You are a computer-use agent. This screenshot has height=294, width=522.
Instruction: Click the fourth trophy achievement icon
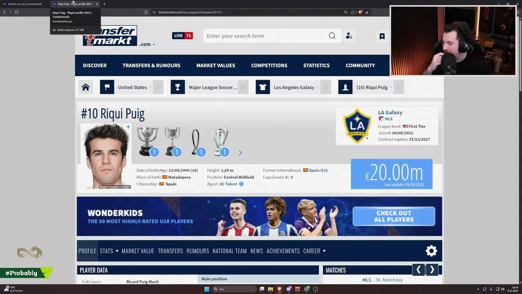point(220,142)
